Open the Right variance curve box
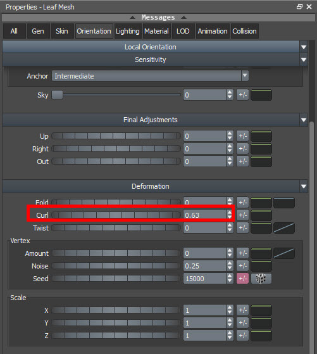317x354 pixels. click(x=261, y=149)
